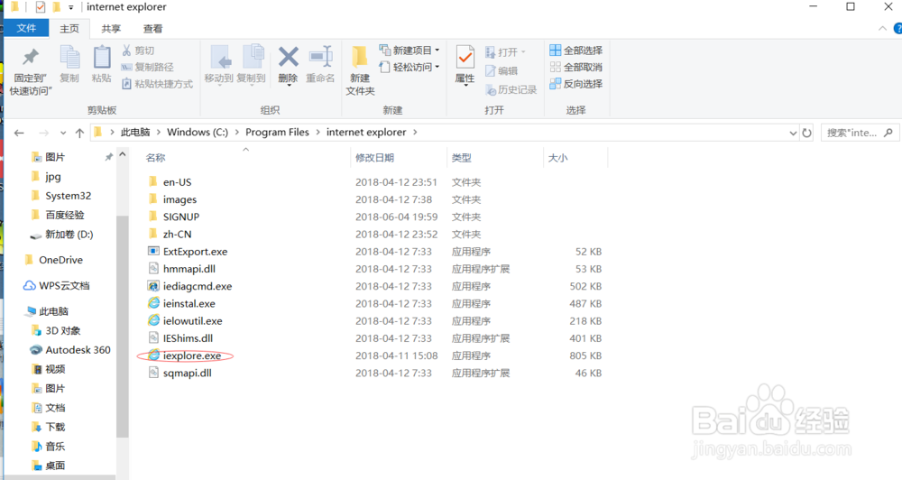This screenshot has height=480, width=902.
Task: Switch to the Home (主页) tab
Action: 69,29
